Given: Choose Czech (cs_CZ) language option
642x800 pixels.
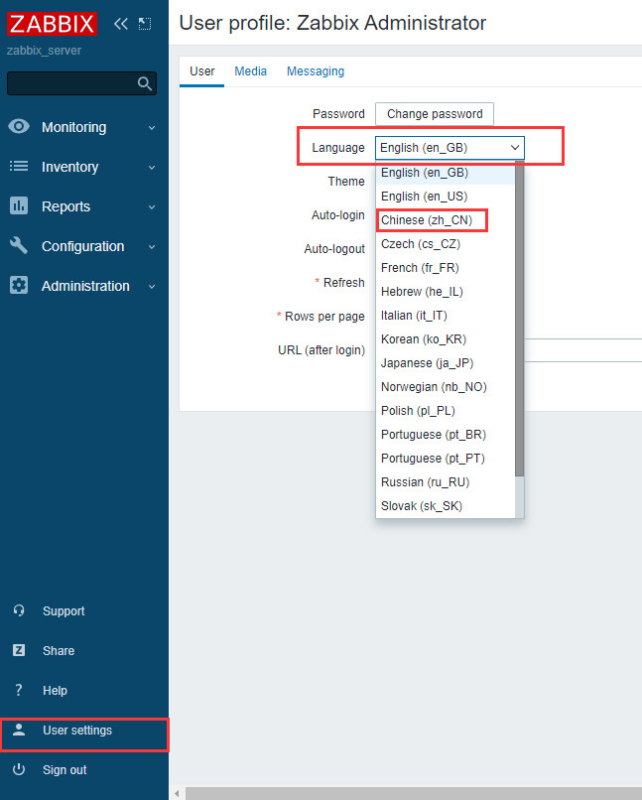Looking at the screenshot, I should (x=446, y=244).
